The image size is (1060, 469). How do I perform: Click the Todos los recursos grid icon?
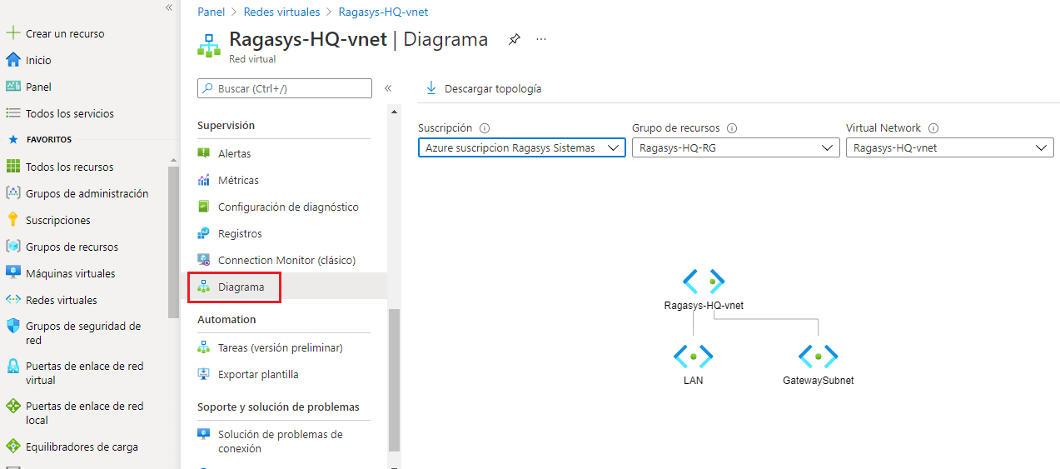12,167
